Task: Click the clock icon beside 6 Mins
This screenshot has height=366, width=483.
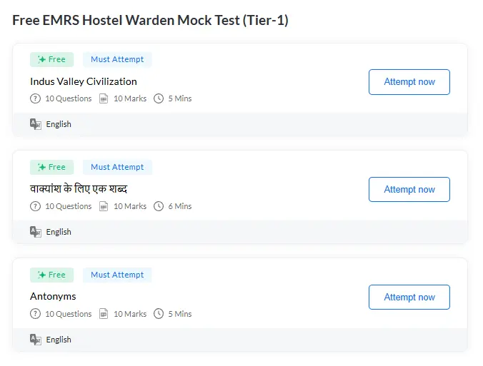Action: pyautogui.click(x=159, y=206)
